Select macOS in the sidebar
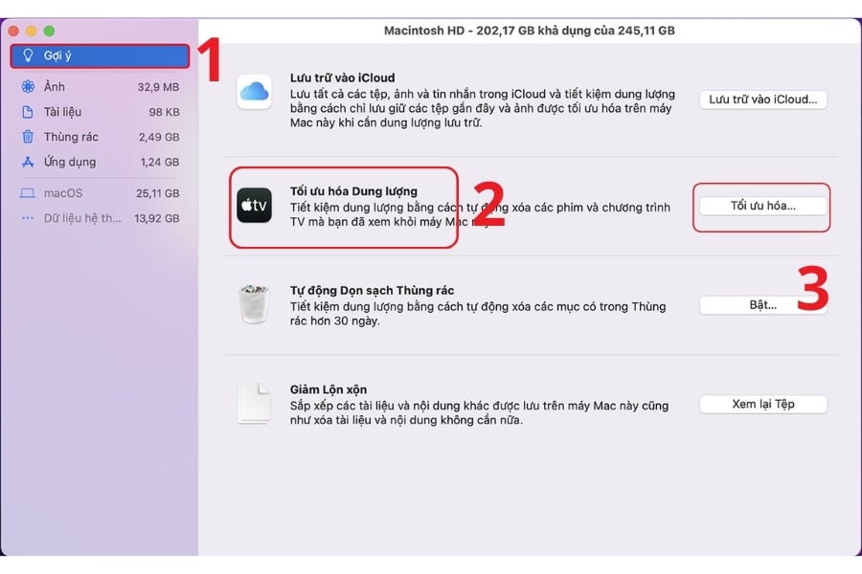Image resolution: width=862 pixels, height=574 pixels. [x=69, y=192]
